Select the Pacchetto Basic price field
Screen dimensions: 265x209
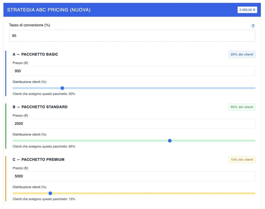[x=134, y=71]
